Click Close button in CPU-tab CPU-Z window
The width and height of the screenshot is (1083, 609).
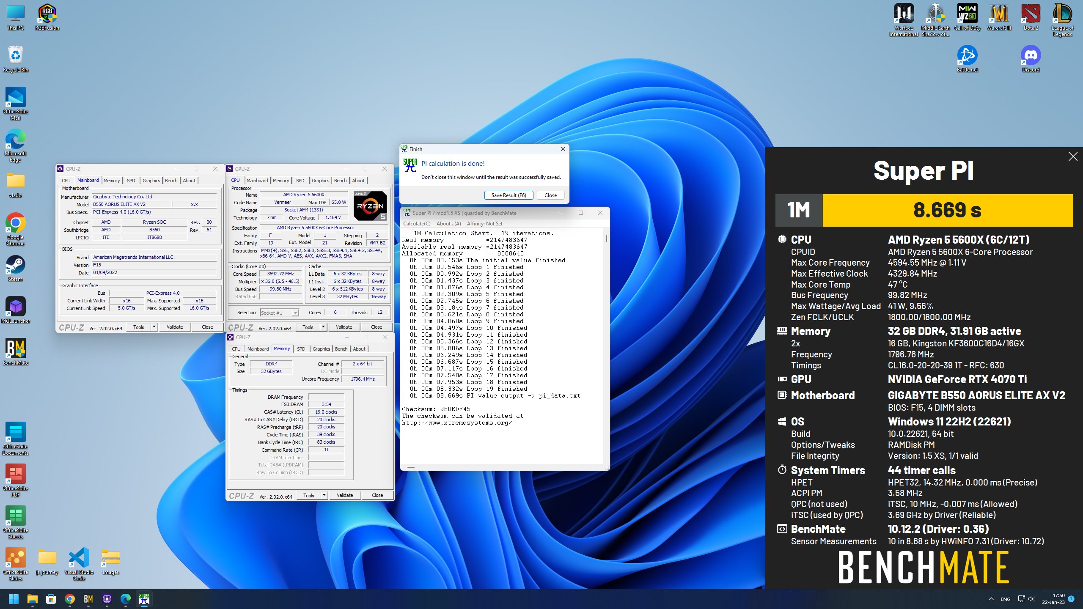point(377,327)
